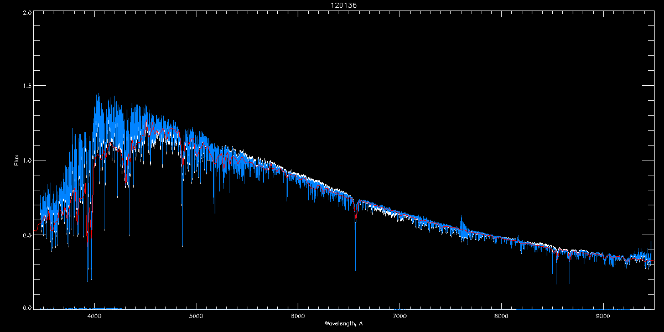
Task: Click the 'Wavelength, A' x-axis label
Action: pyautogui.click(x=344, y=323)
